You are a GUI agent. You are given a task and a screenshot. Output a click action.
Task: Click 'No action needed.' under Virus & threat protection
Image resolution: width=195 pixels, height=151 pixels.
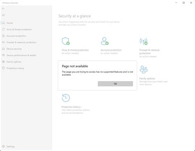tap(70, 53)
